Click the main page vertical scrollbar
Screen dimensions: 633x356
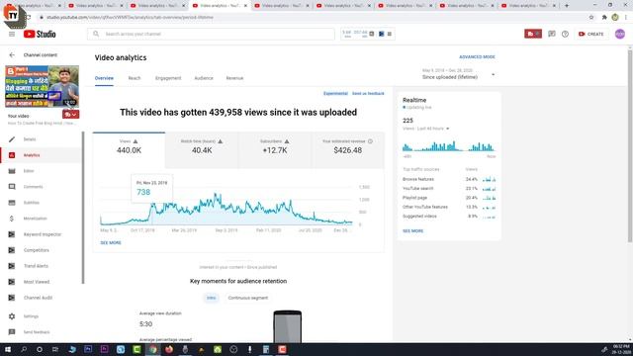pyautogui.click(x=630, y=145)
